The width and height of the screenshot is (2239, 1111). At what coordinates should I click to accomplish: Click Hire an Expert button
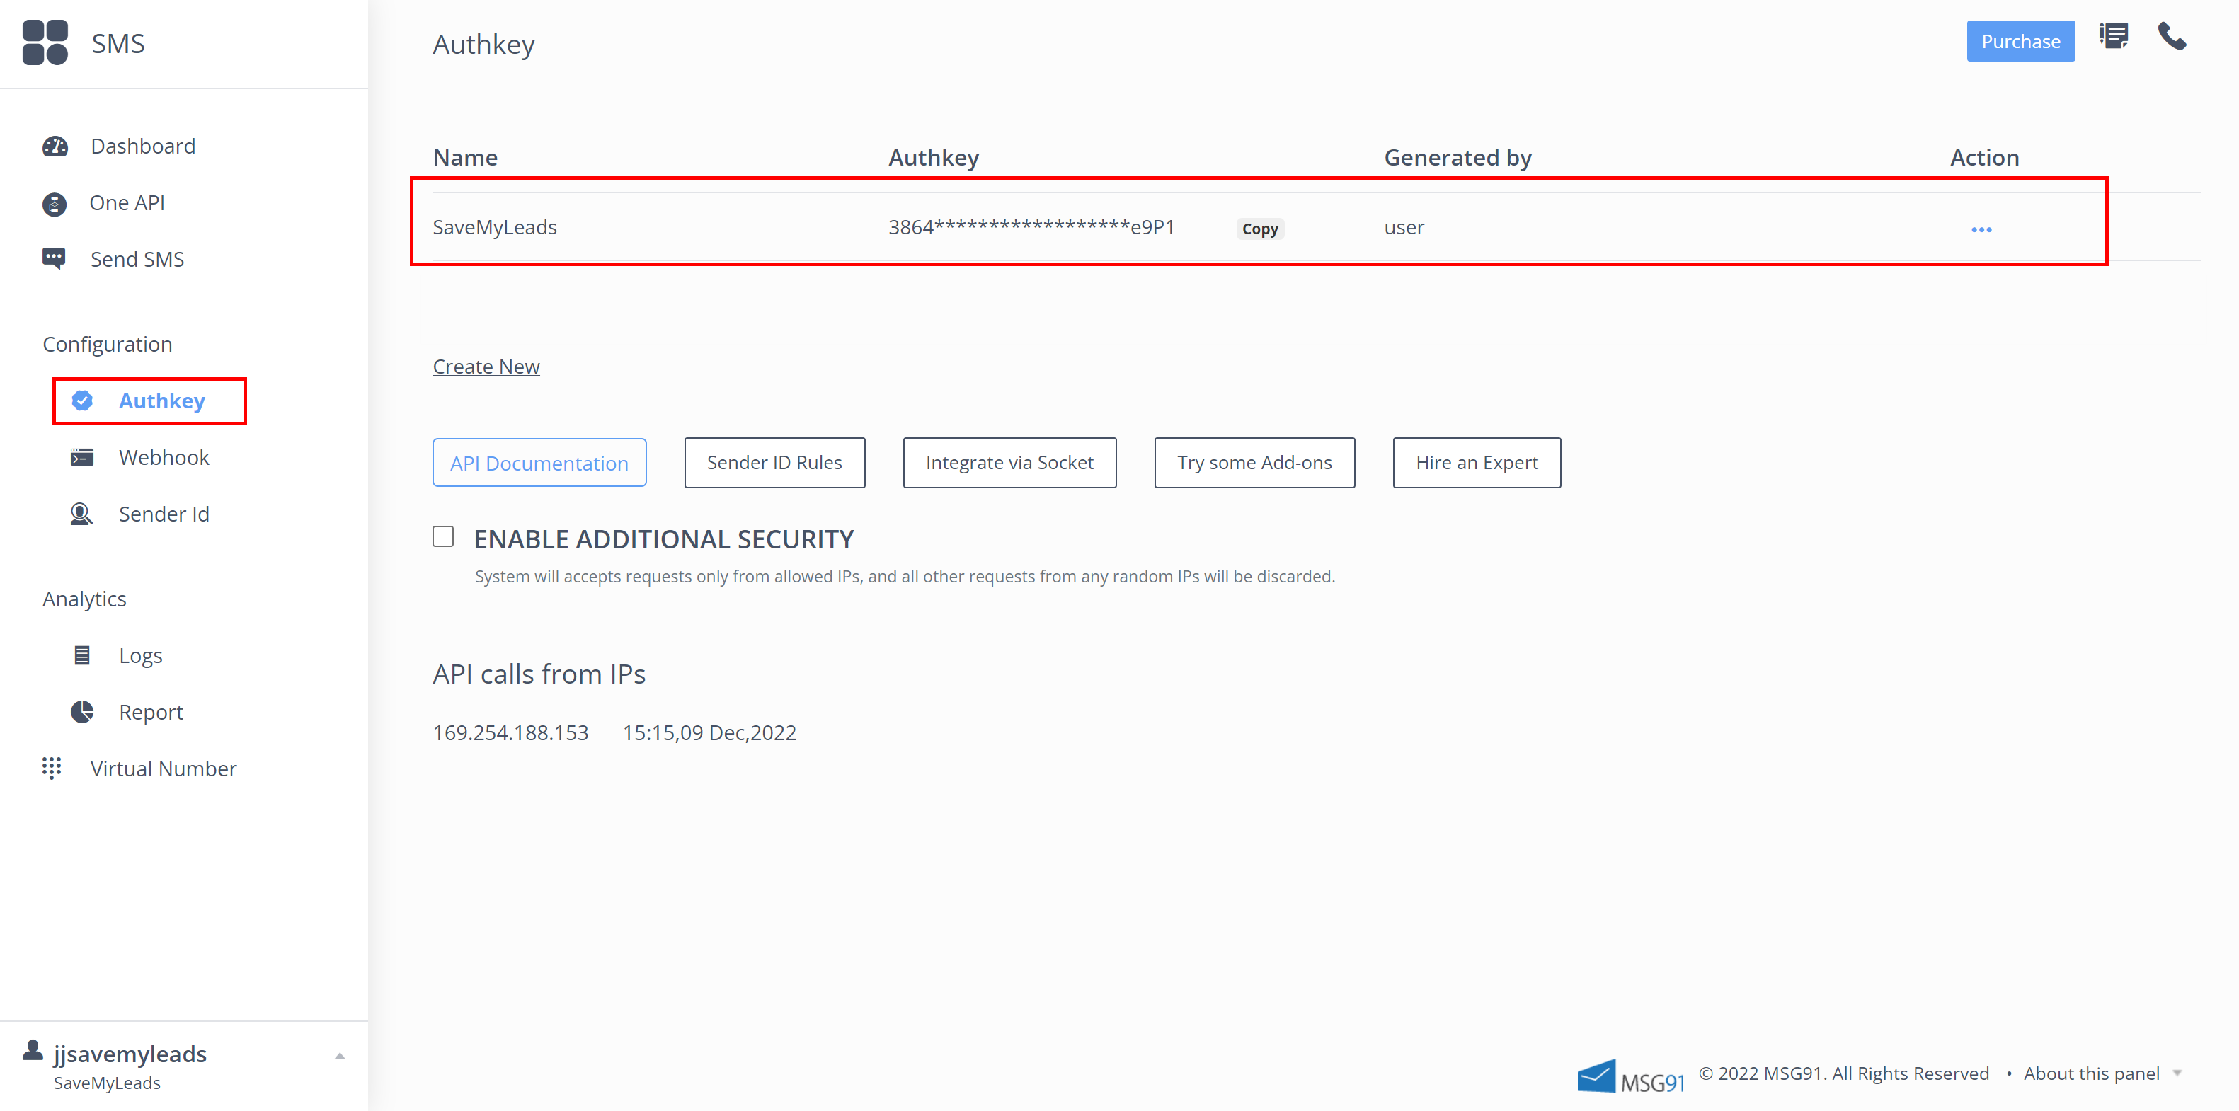(x=1476, y=463)
